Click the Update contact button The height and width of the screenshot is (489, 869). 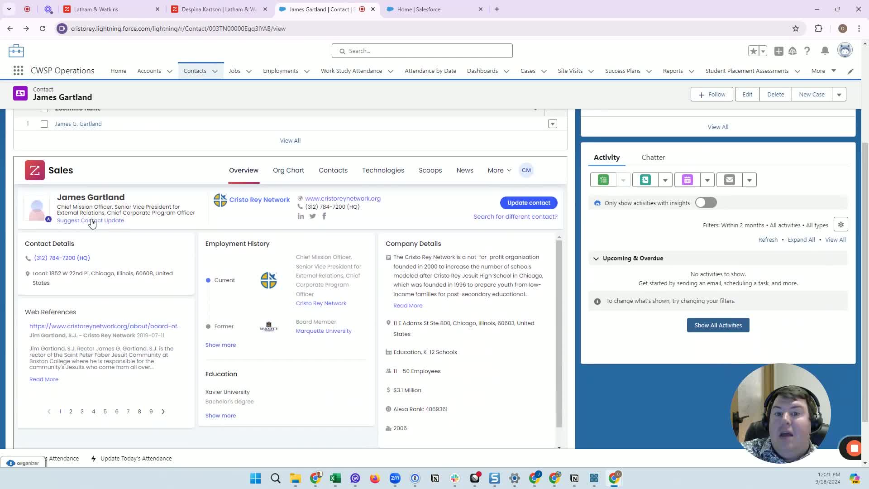(x=528, y=203)
